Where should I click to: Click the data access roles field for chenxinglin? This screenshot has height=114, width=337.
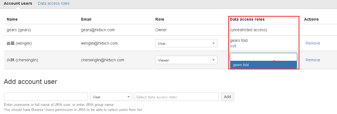[263, 57]
